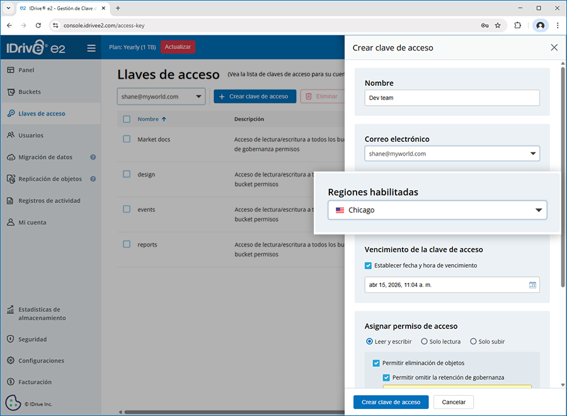Click the blue Crear clave de acceso submit button
Screen dimensions: 567x416
point(391,402)
